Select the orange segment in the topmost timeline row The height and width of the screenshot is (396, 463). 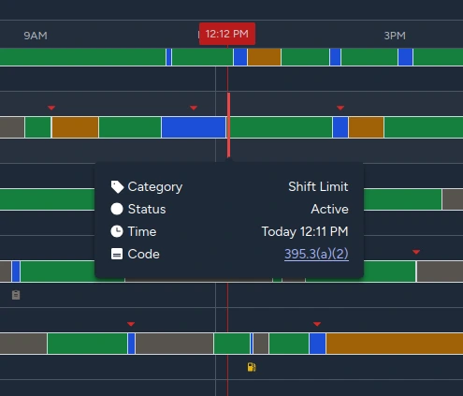point(265,57)
